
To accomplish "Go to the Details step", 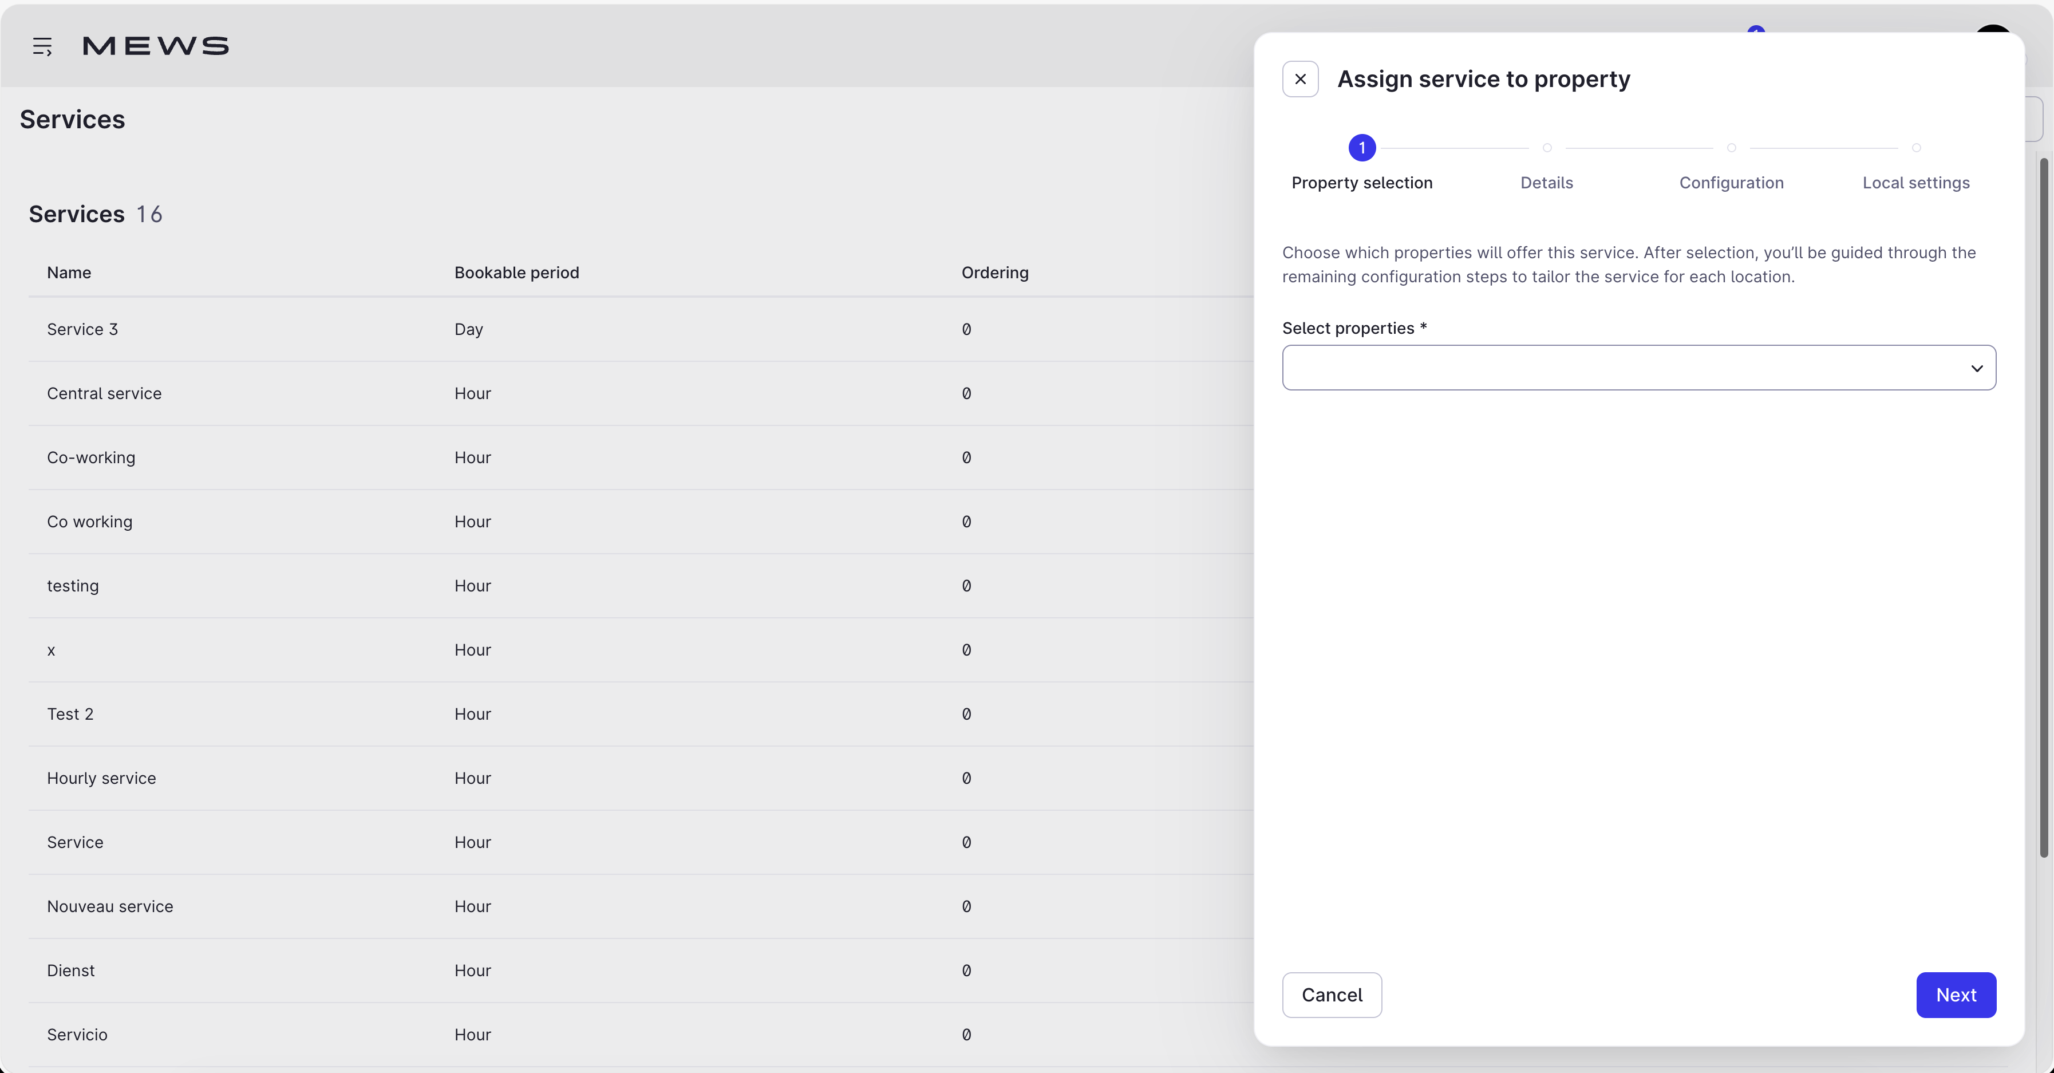I will pos(1546,183).
